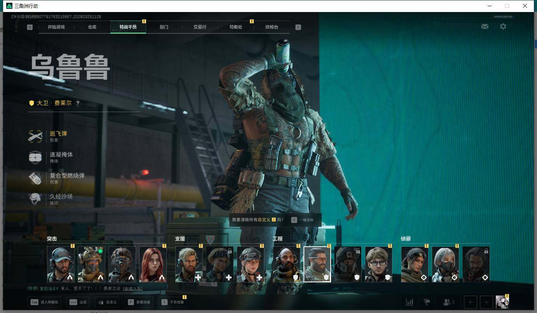Select the 速凝掩体 skill icon

pyautogui.click(x=35, y=157)
